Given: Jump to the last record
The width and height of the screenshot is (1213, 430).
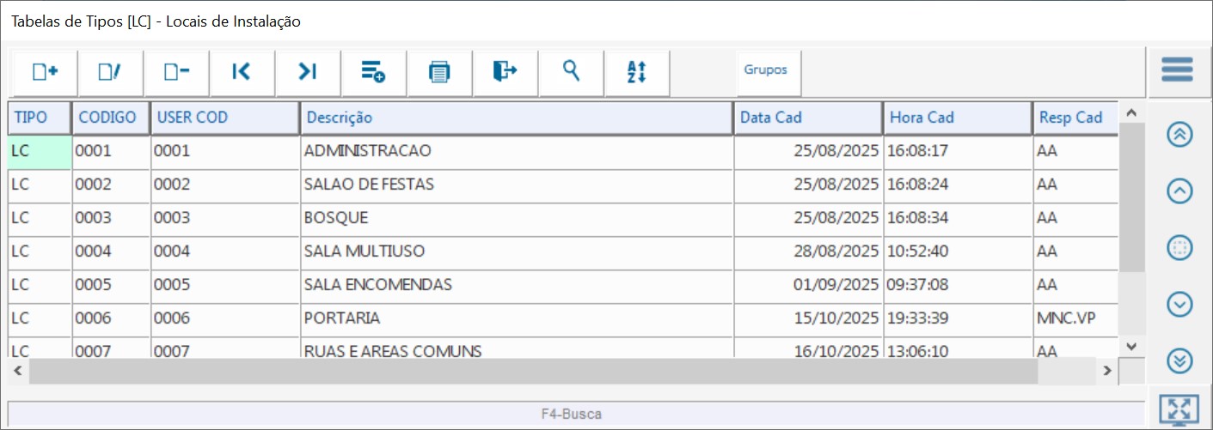Looking at the screenshot, I should [x=308, y=72].
